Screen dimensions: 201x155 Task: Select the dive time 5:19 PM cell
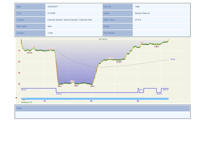(x=52, y=13)
